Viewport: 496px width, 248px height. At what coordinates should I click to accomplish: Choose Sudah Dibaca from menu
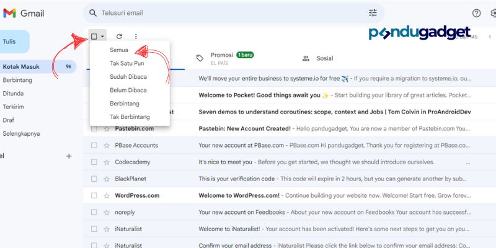click(x=130, y=76)
